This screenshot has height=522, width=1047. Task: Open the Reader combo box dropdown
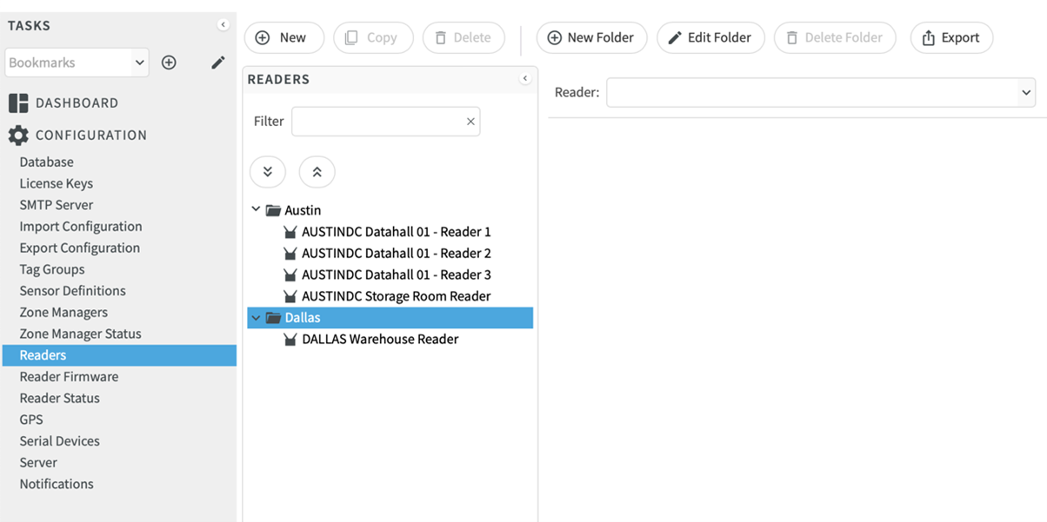coord(1025,92)
